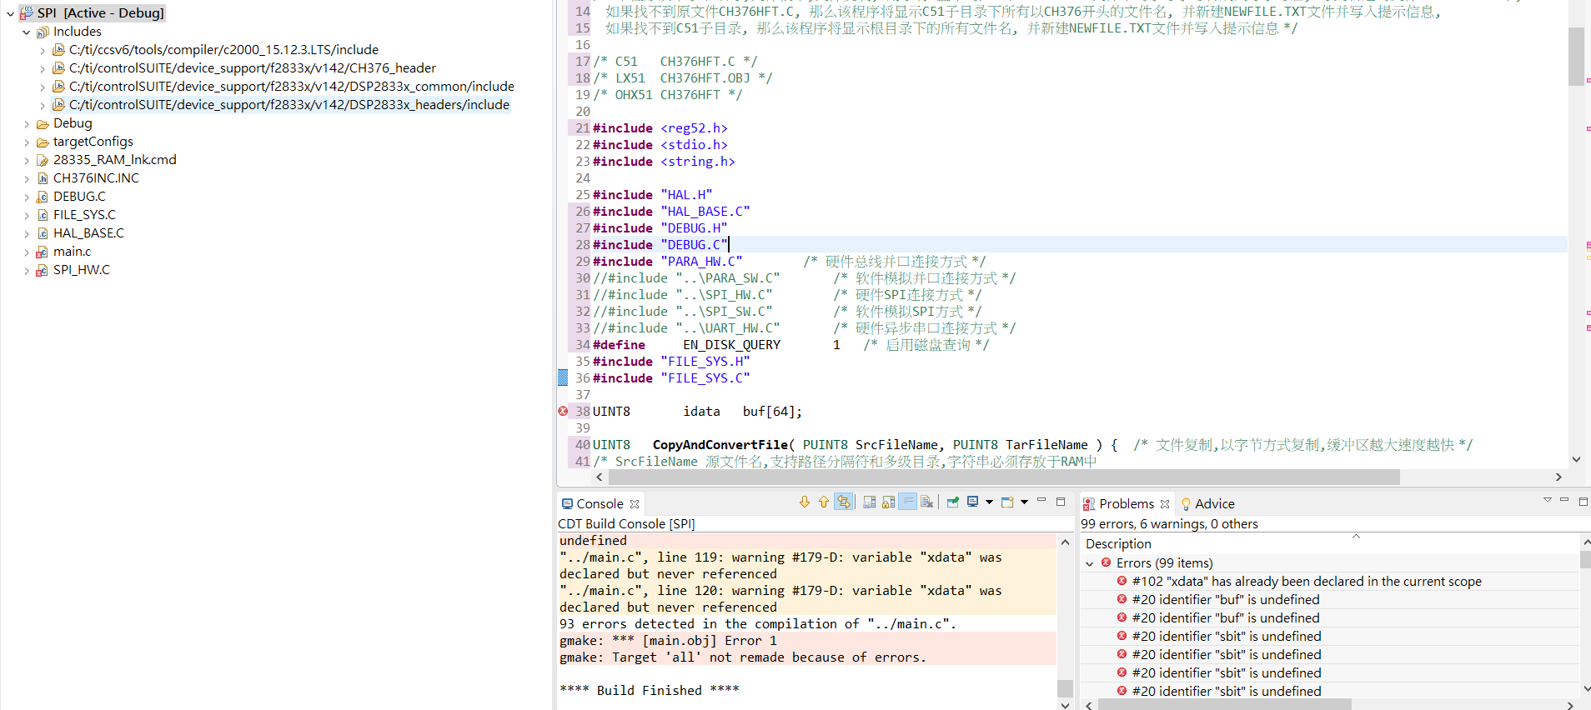Click the main.c file icon
This screenshot has height=710, width=1591.
click(x=42, y=252)
